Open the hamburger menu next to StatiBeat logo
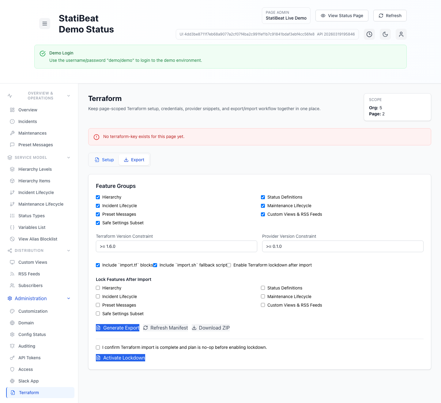Viewport: 441px width, 403px height. (45, 23)
